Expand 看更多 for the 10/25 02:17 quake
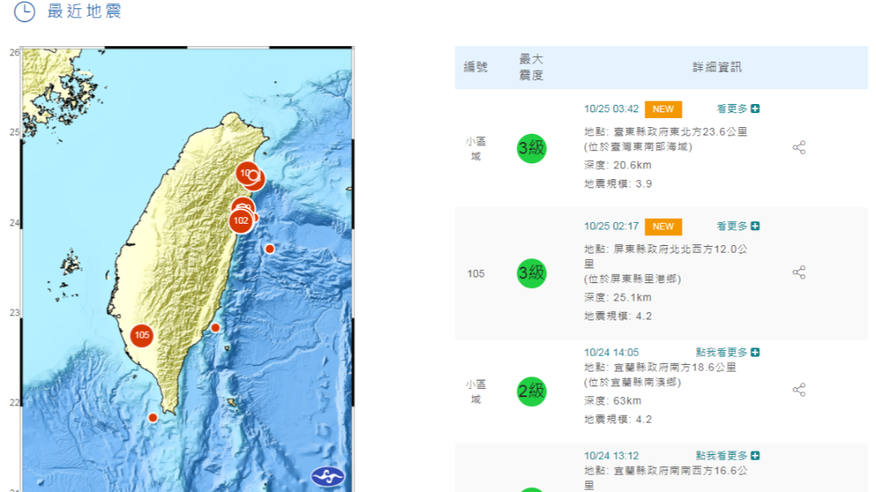876x492 pixels. pos(738,226)
